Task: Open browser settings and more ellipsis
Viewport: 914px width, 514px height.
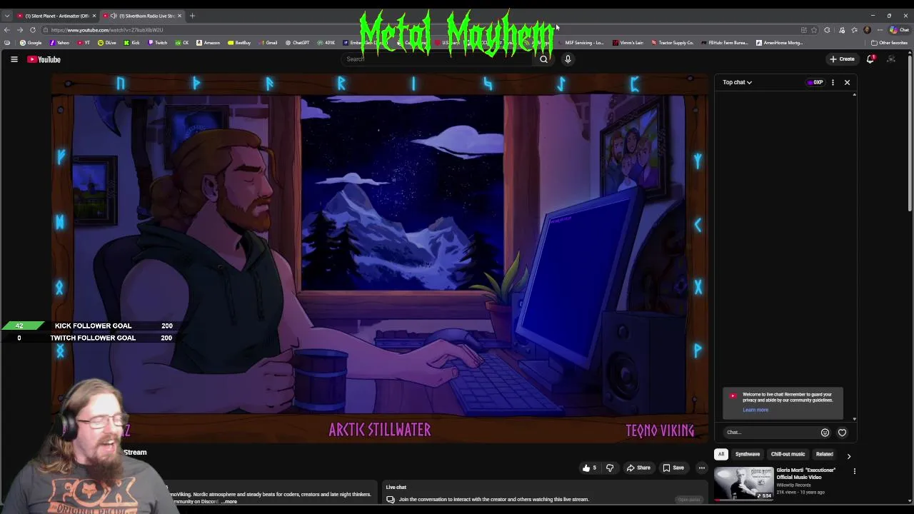Action: [880, 30]
